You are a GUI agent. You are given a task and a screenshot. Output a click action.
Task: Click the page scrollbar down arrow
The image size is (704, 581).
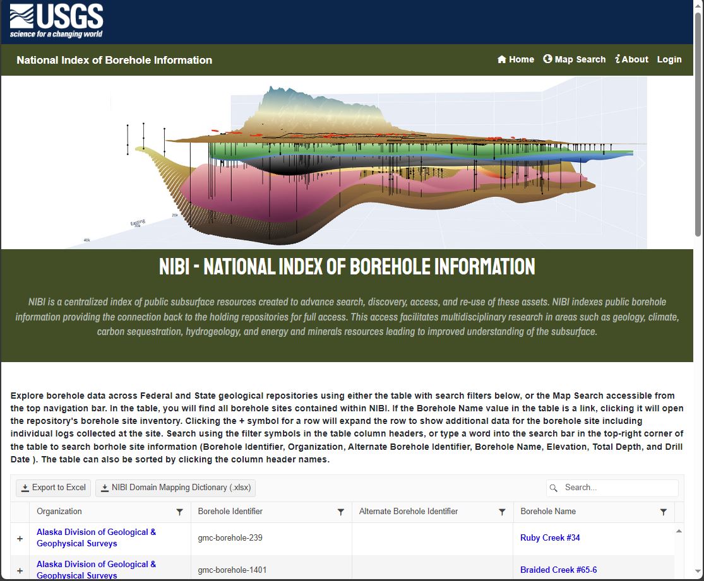coord(698,572)
